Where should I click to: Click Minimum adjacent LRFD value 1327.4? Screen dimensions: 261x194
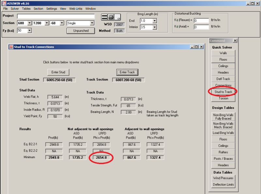coord(155,157)
